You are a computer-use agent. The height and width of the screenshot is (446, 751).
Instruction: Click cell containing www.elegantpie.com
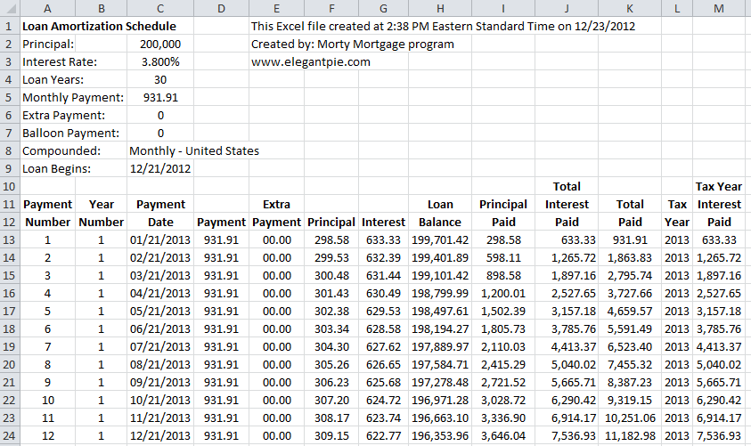click(310, 61)
